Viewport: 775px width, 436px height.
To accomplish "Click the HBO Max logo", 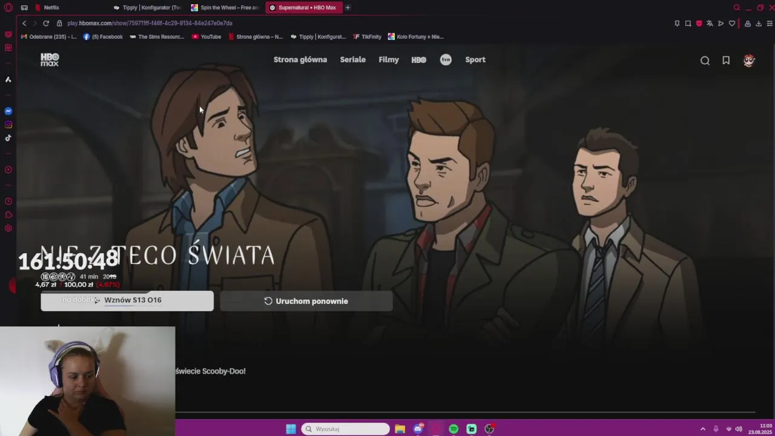I will (x=50, y=59).
